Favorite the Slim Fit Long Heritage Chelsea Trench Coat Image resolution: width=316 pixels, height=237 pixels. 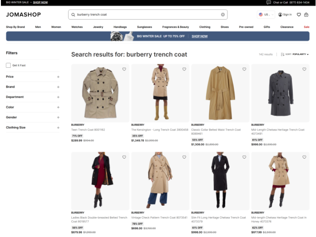click(244, 157)
